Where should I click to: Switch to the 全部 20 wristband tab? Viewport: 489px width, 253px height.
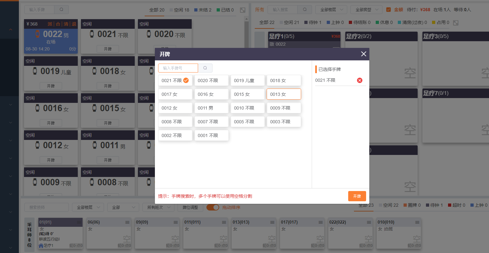click(x=157, y=10)
